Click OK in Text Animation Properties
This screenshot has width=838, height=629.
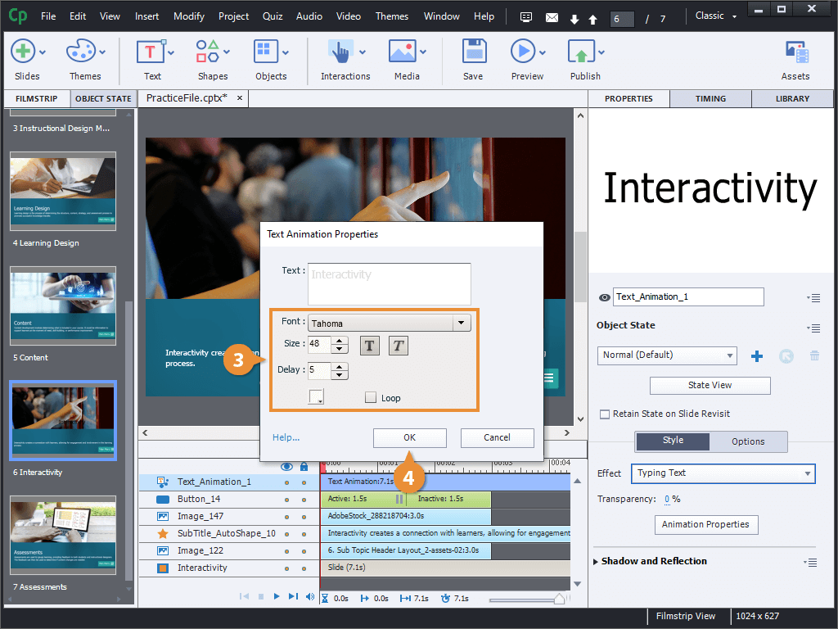409,437
